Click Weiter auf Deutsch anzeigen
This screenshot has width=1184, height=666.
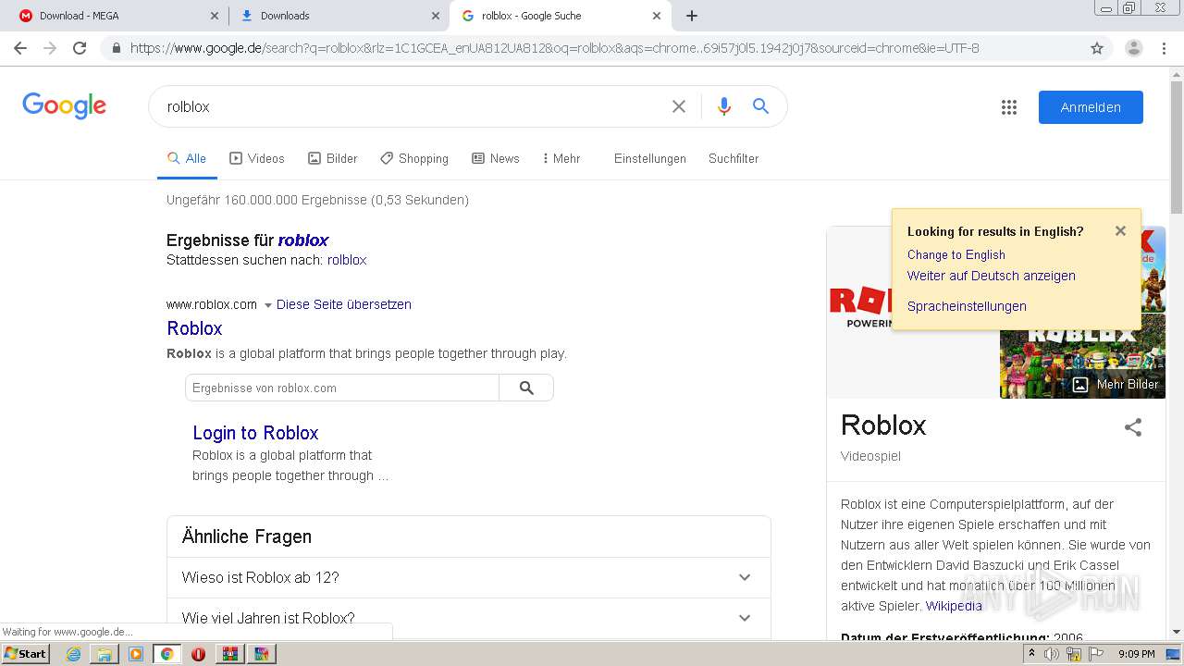992,276
